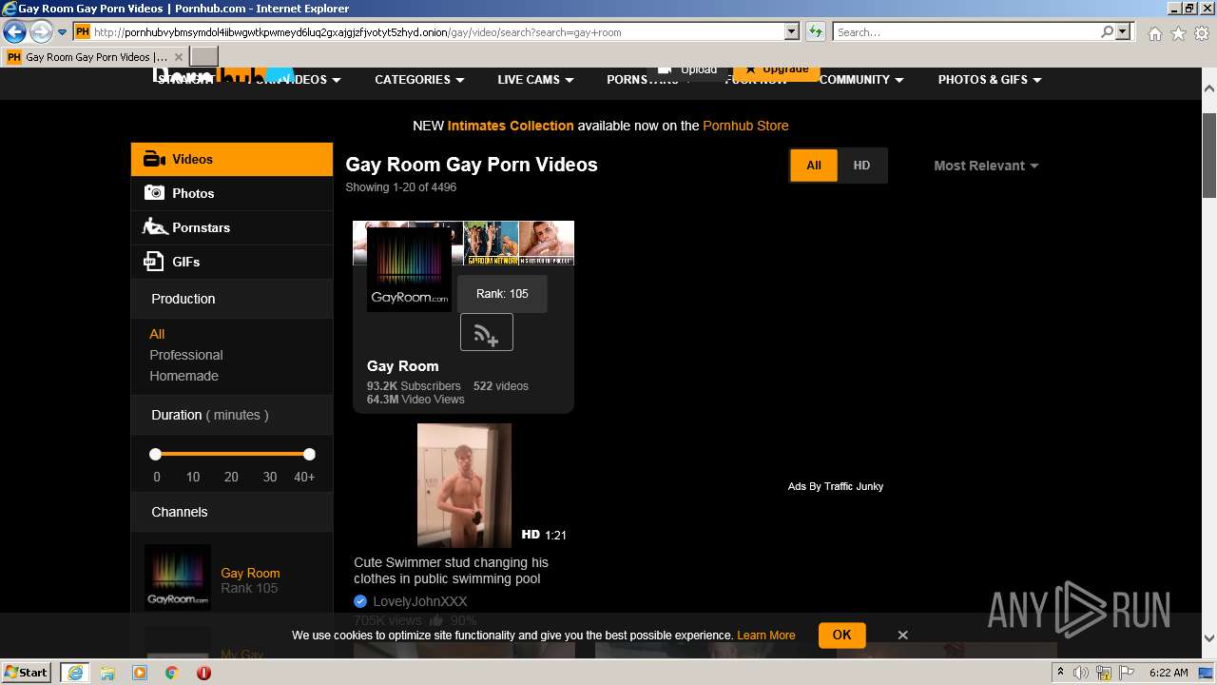The width and height of the screenshot is (1217, 685).
Task: Open the recent pages dropdown beside Forward
Action: point(62,31)
